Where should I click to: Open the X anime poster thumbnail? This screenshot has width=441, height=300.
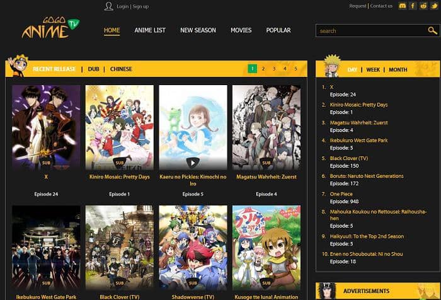pyautogui.click(x=46, y=127)
